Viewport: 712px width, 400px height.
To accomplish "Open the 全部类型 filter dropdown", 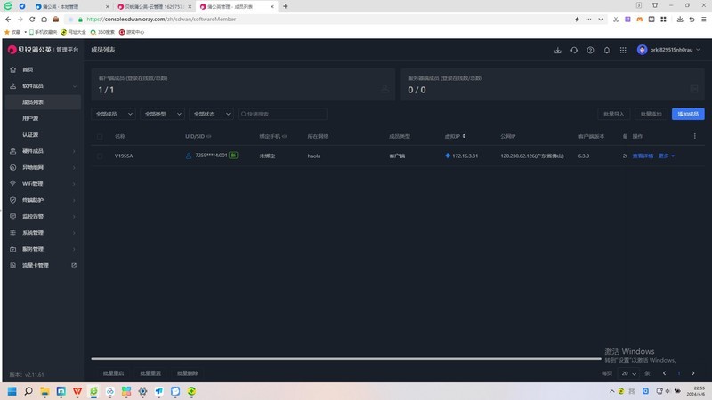I will click(163, 114).
